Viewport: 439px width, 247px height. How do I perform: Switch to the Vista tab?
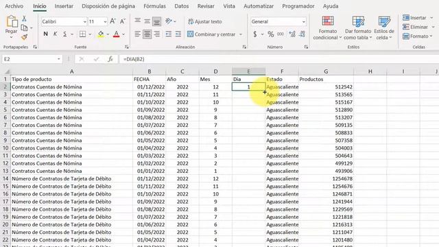pyautogui.click(x=229, y=6)
